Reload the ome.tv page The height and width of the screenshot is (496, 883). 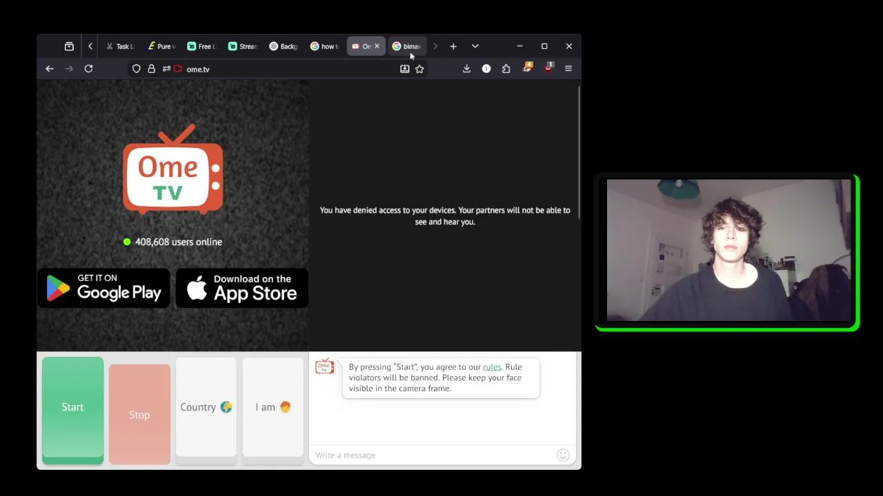(88, 69)
